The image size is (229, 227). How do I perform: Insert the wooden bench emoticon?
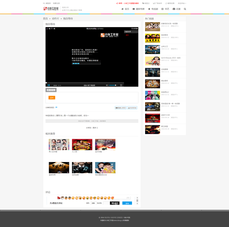point(62,198)
